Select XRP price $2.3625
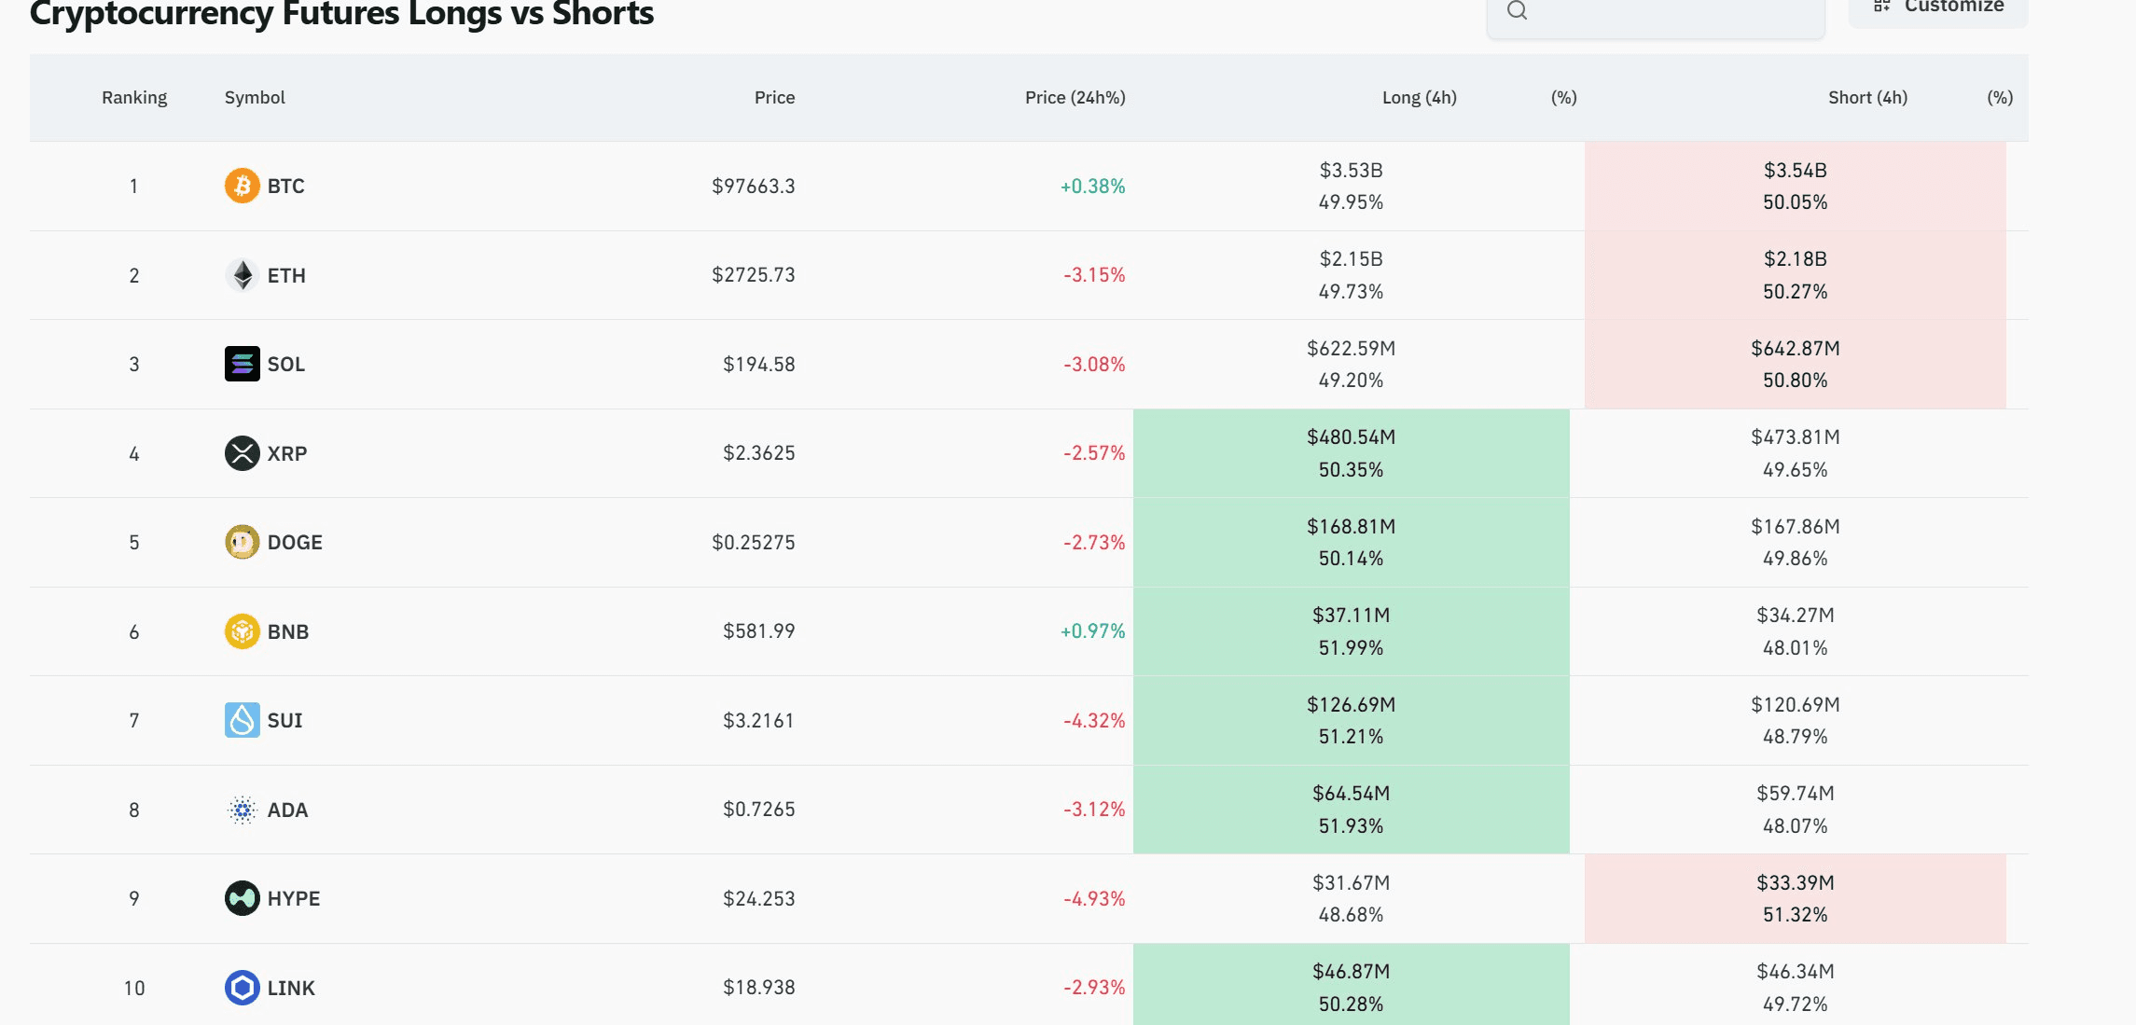 pyautogui.click(x=759, y=452)
